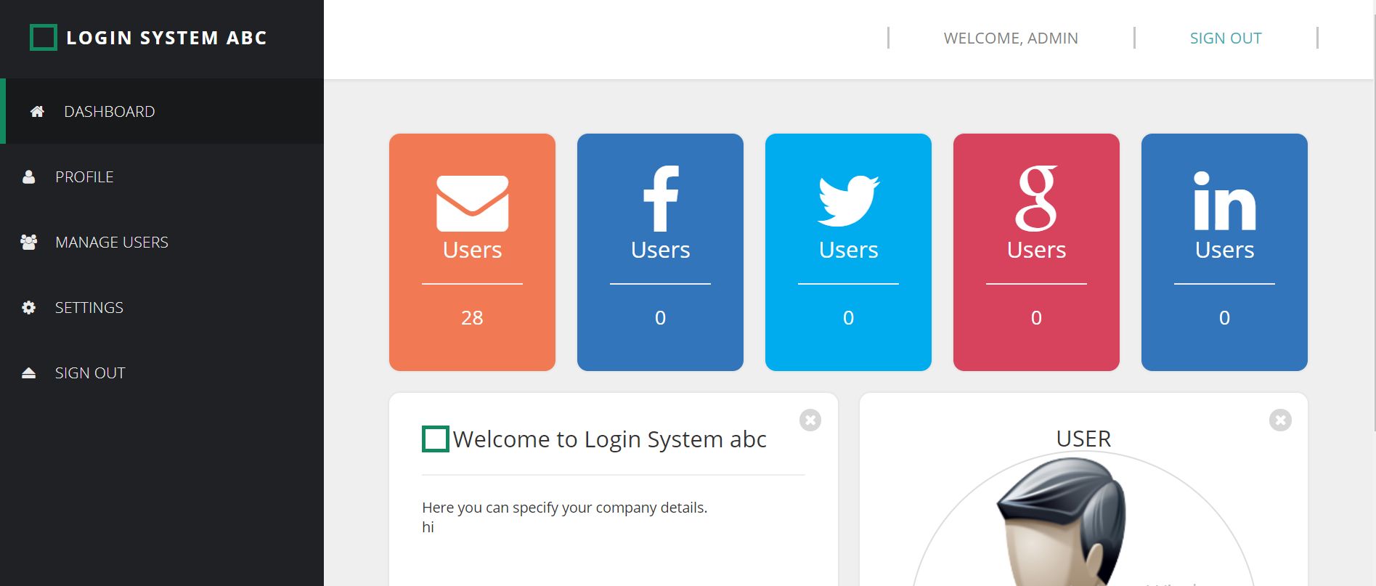Click the Google icon on Users card
Viewport: 1376px width, 586px height.
[1036, 198]
